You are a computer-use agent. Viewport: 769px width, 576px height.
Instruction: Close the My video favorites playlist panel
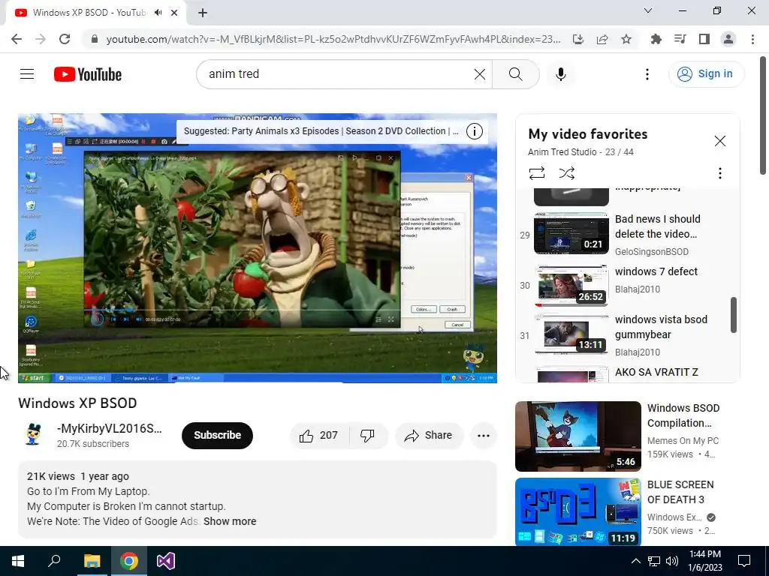pos(720,141)
